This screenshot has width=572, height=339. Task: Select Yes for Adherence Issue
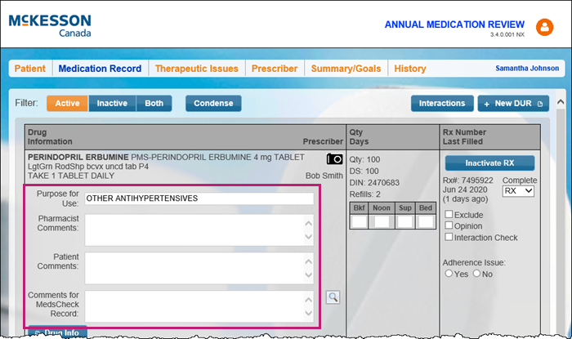coord(448,274)
